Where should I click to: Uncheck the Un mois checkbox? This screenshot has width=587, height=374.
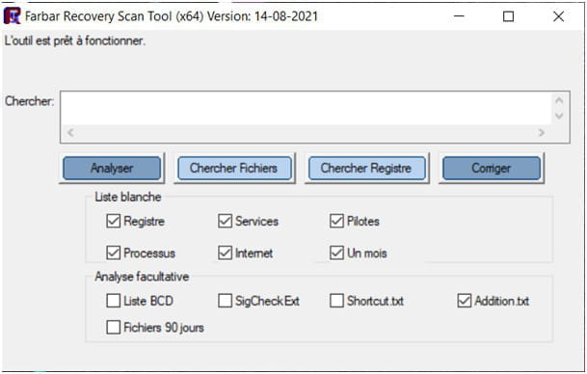click(x=336, y=253)
